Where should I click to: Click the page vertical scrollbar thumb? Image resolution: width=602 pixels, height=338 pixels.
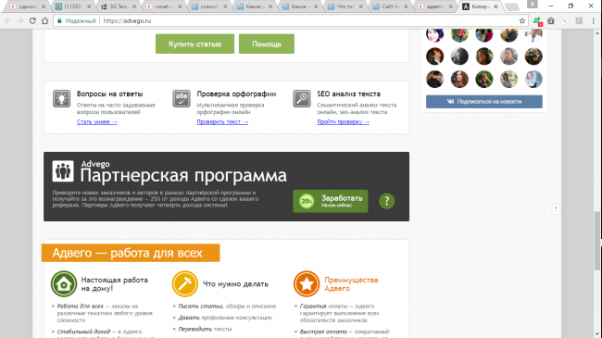tap(596, 241)
